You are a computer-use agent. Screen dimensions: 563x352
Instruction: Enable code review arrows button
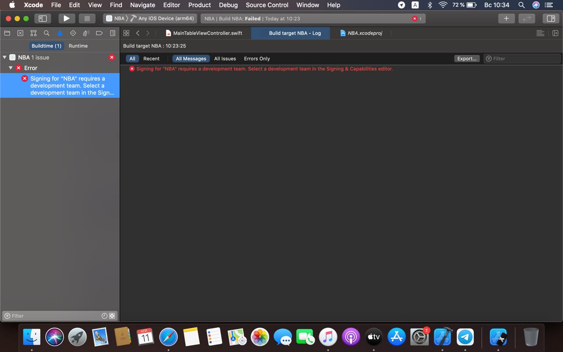tap(526, 18)
